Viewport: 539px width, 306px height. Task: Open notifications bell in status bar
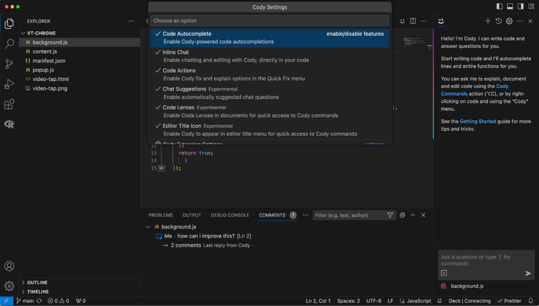[x=531, y=301]
